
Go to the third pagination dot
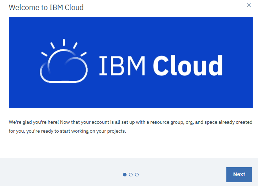137,175
